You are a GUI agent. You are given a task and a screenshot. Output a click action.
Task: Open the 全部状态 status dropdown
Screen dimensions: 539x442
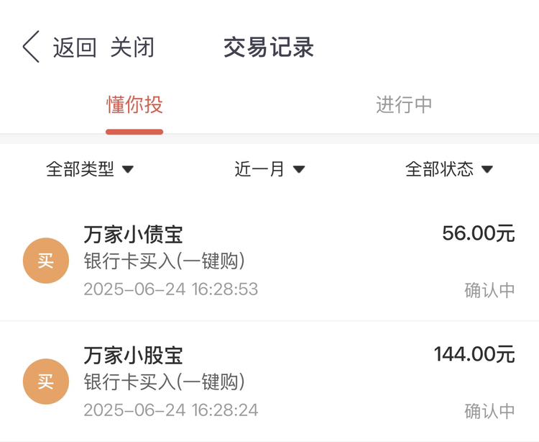click(449, 169)
